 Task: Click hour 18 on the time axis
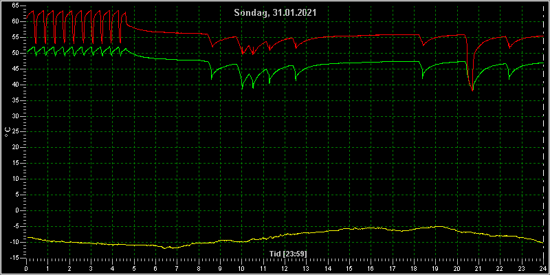[x=414, y=269]
